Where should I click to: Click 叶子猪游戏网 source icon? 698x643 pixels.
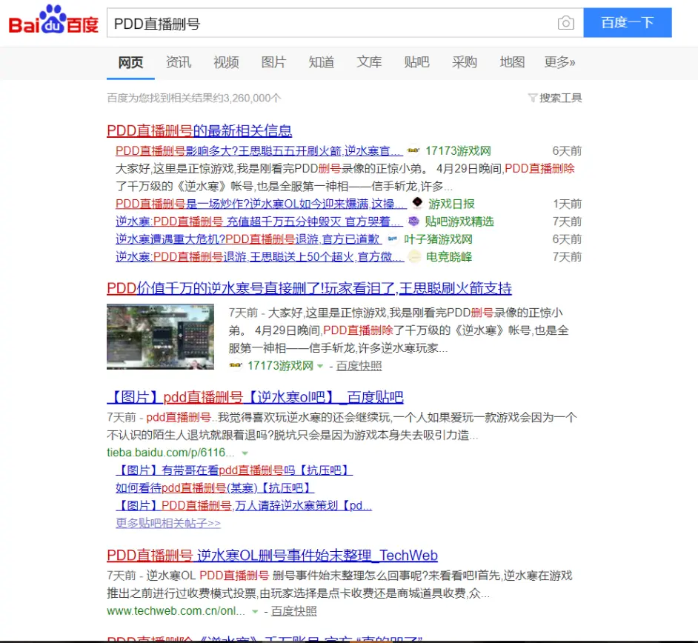tap(393, 239)
